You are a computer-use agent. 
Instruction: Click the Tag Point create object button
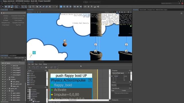coord(18,25)
